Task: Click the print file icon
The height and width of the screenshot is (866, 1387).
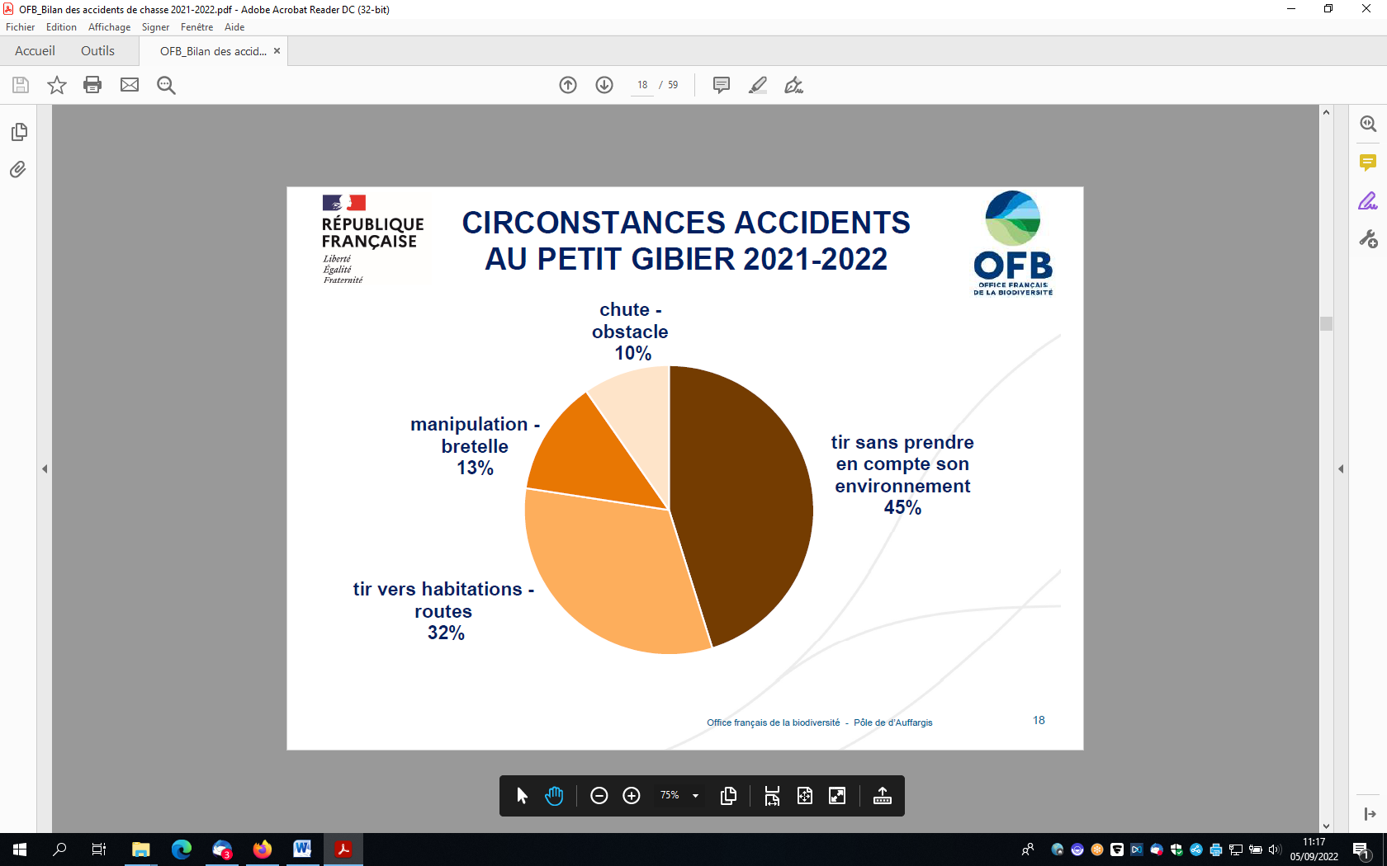Action: click(92, 85)
